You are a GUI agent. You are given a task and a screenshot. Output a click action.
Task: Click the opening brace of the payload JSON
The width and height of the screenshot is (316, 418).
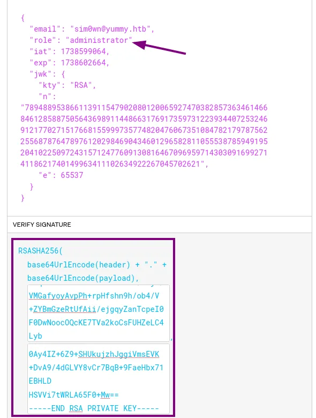click(22, 18)
